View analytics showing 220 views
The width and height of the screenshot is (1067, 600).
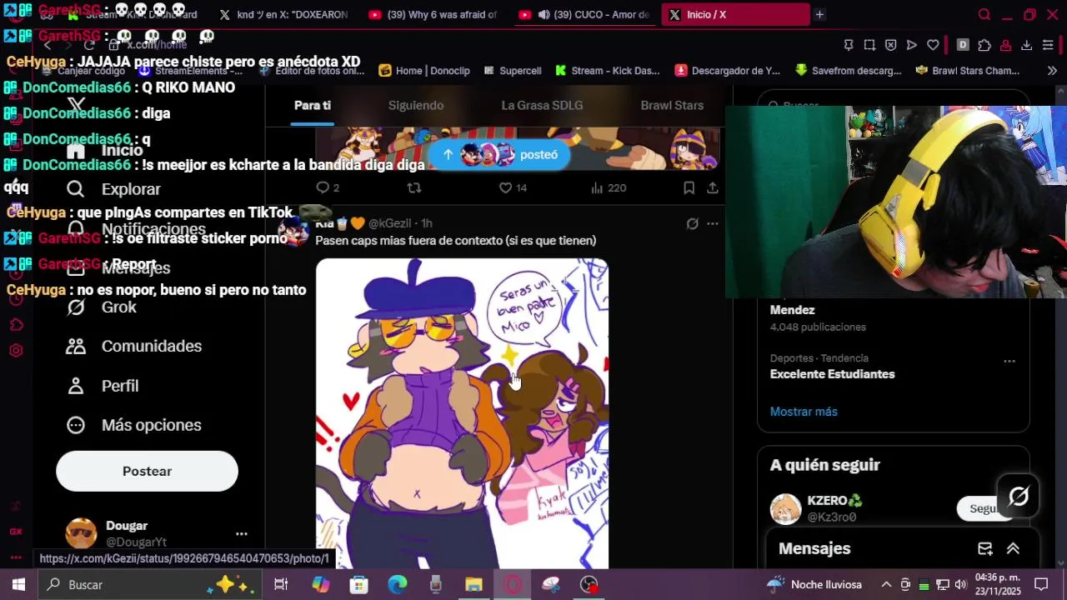coord(608,188)
